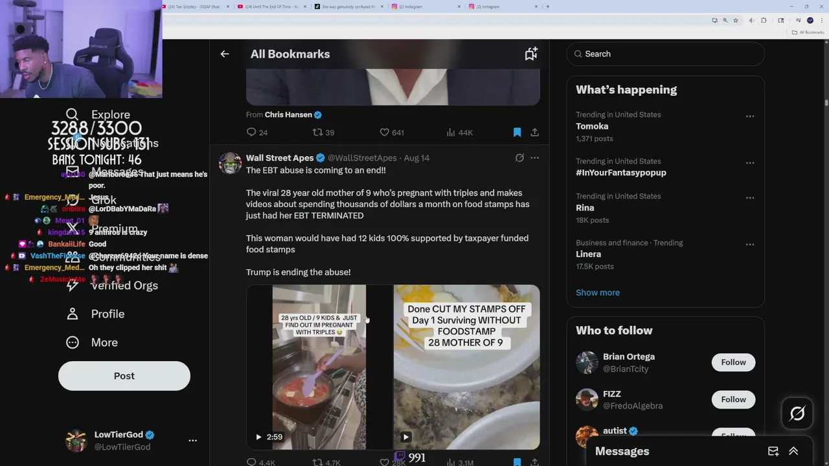
Task: Open Wall Street Apes author name
Action: click(x=280, y=158)
